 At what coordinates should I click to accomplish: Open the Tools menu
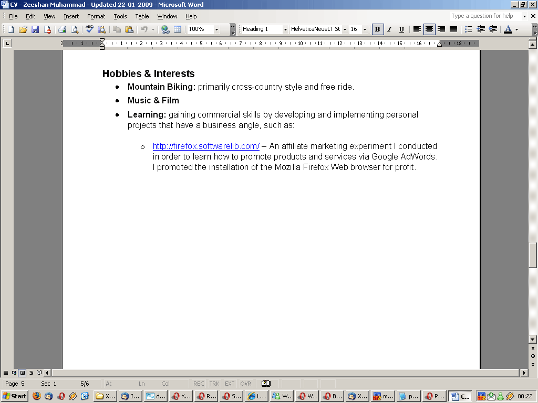pos(120,16)
